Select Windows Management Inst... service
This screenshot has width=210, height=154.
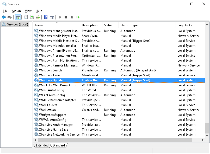(x=120, y=31)
